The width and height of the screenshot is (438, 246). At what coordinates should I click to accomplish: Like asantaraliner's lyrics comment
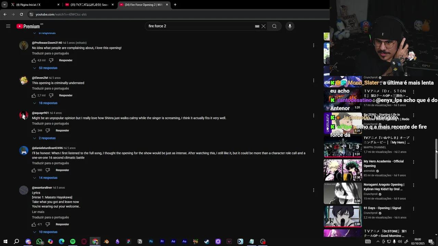click(x=34, y=224)
